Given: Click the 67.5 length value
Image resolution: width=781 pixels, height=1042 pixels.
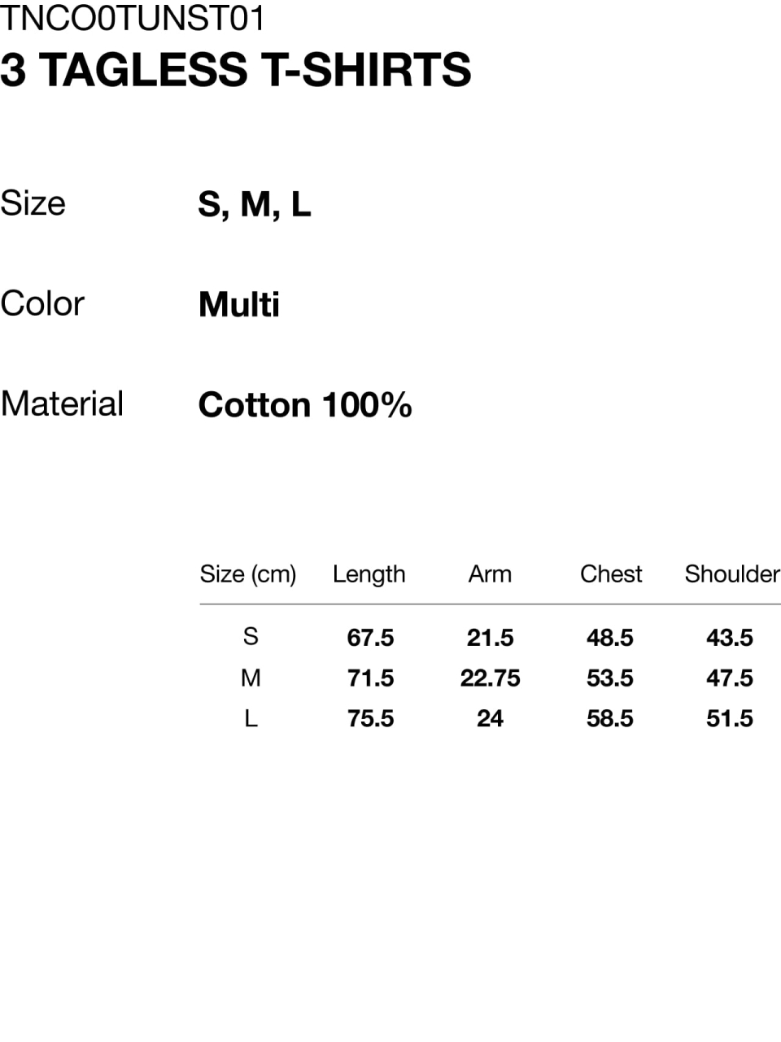Looking at the screenshot, I should point(370,638).
